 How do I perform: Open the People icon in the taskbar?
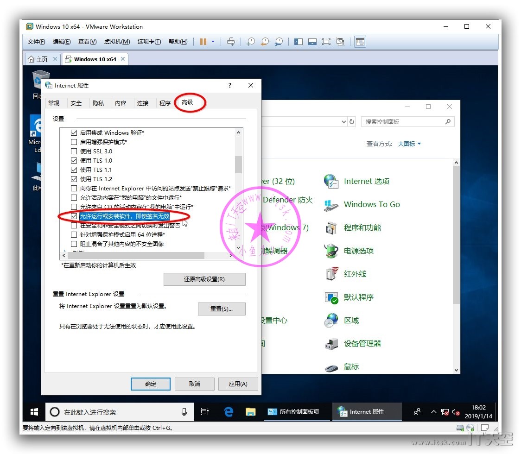tap(417, 412)
